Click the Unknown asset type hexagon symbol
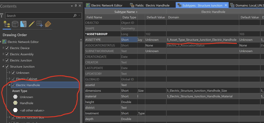Viewport: 264px width, 123px height. click(15, 97)
